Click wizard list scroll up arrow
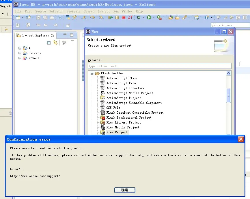250x199 pixels. 228,73
